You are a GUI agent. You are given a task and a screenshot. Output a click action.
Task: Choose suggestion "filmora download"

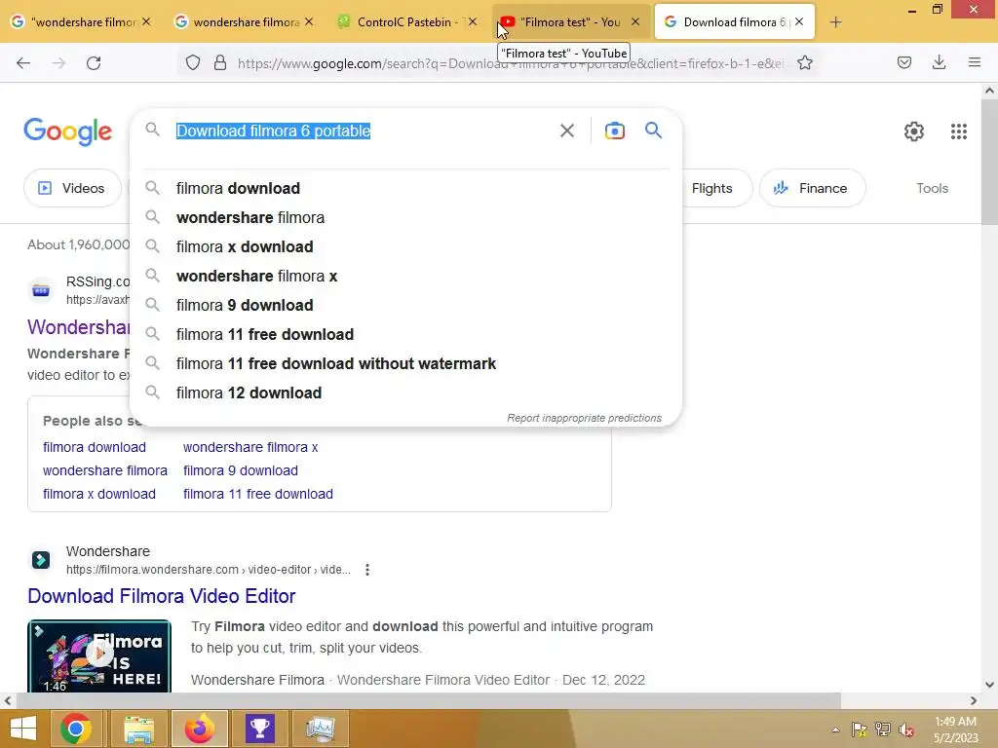405,188
